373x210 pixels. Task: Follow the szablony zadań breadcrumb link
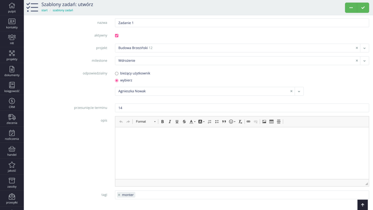pyautogui.click(x=63, y=10)
